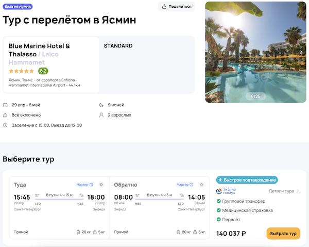Click the 8.2 hotel rating badge
The image size is (309, 247).
43,71
